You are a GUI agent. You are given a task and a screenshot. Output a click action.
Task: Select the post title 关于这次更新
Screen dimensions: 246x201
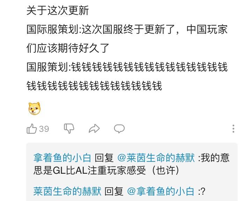[58, 10]
